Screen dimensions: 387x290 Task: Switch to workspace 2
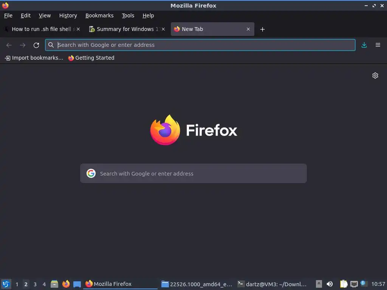click(x=26, y=284)
